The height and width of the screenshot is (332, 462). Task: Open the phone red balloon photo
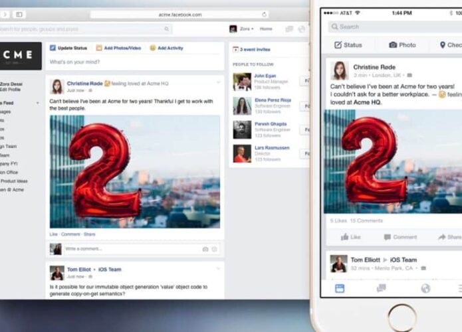[393, 161]
